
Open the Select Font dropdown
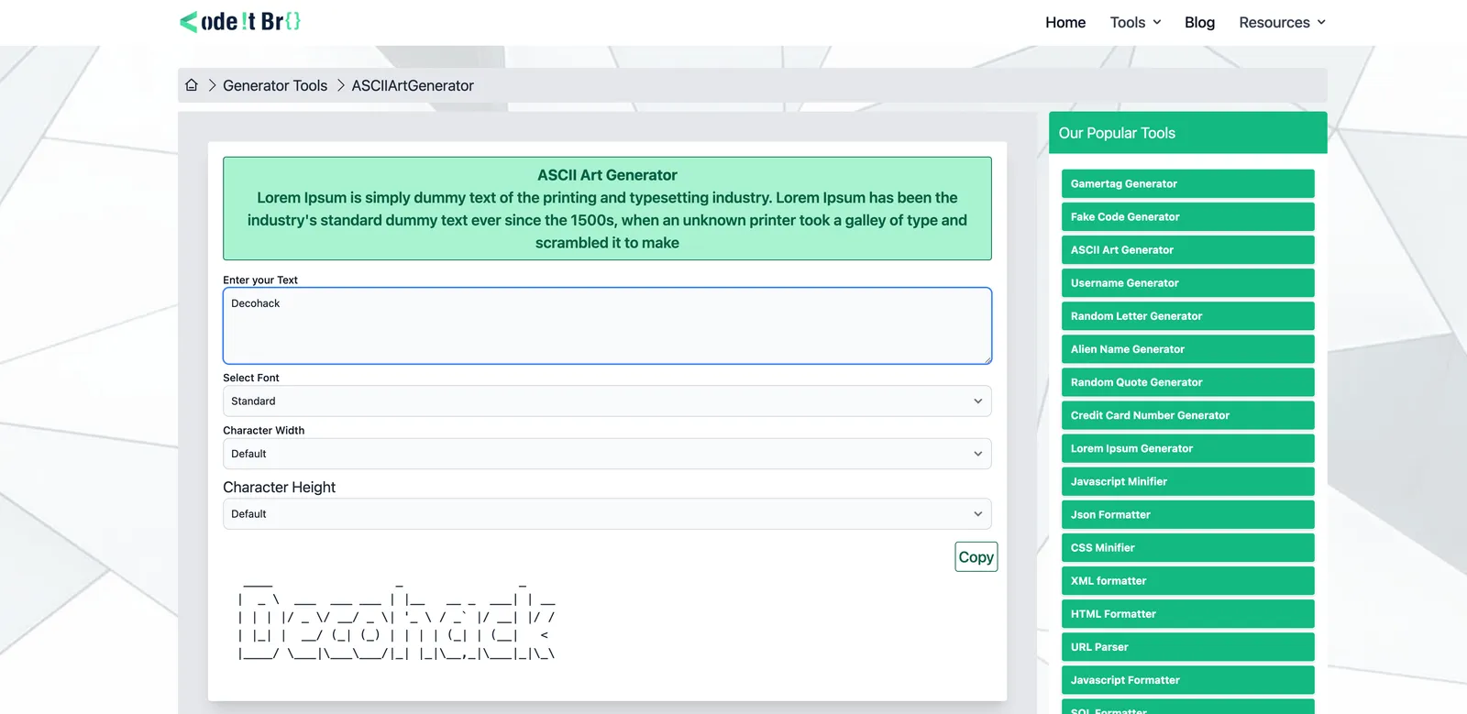tap(607, 401)
